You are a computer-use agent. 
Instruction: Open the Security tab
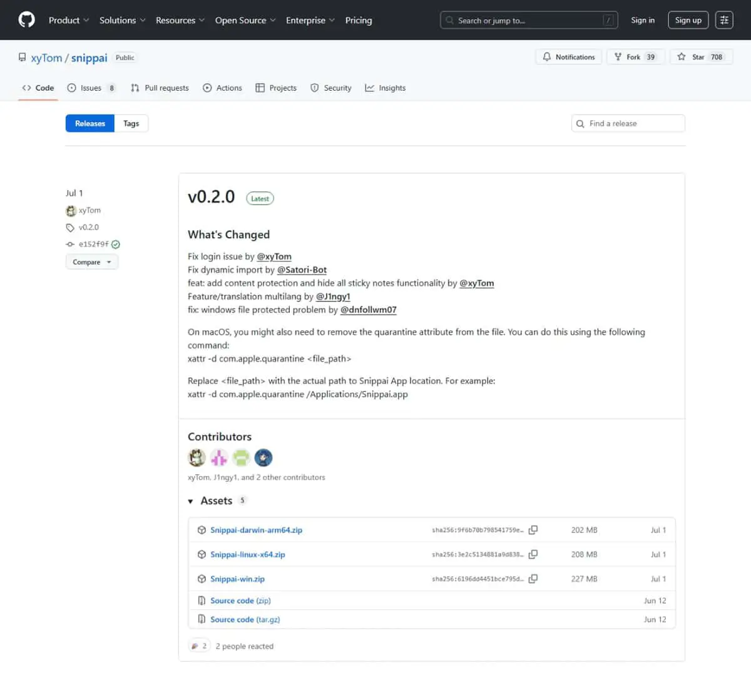(x=331, y=88)
